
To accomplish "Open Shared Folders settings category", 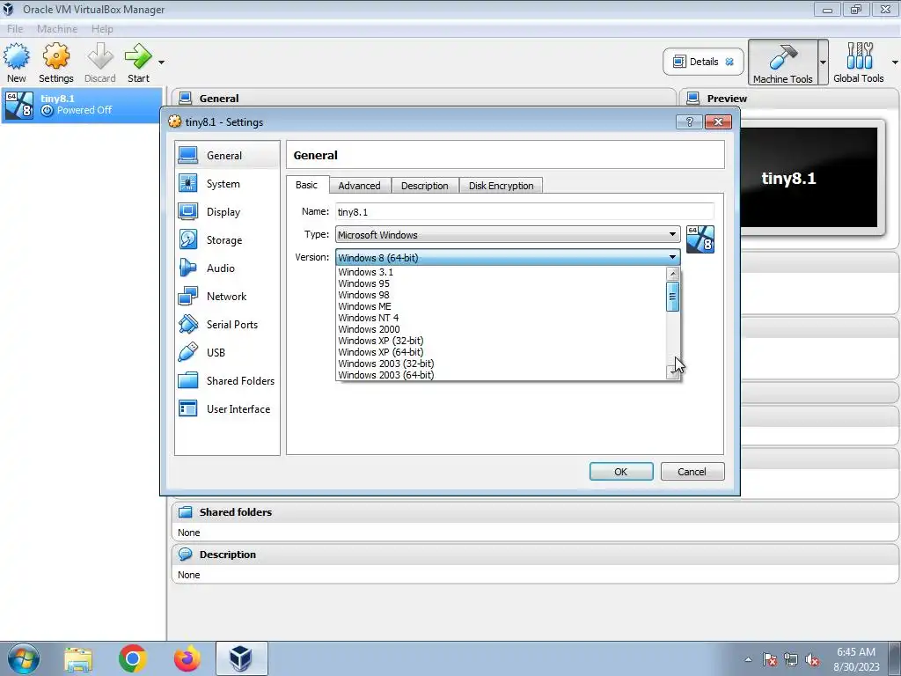I will click(227, 380).
